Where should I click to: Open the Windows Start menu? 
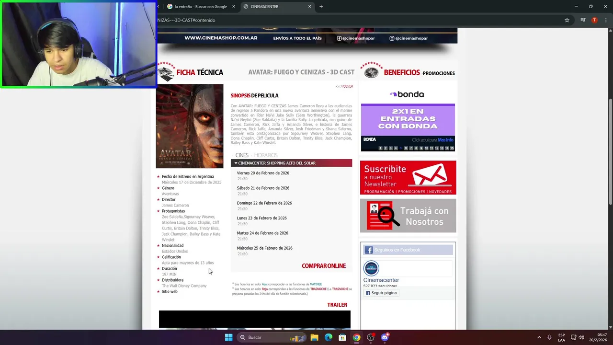(x=228, y=337)
